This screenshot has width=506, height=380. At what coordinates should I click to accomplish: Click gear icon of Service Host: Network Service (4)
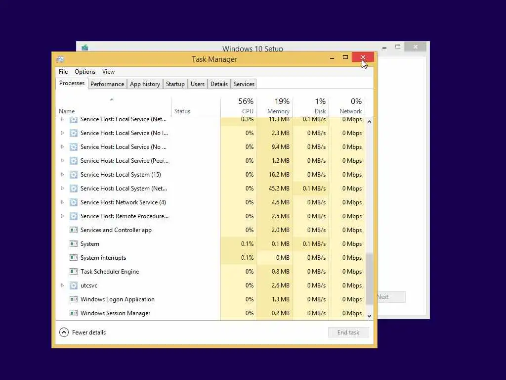[x=74, y=202]
